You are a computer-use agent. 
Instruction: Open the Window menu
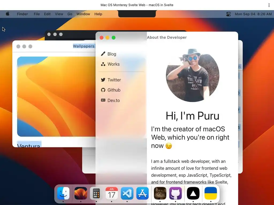83,14
